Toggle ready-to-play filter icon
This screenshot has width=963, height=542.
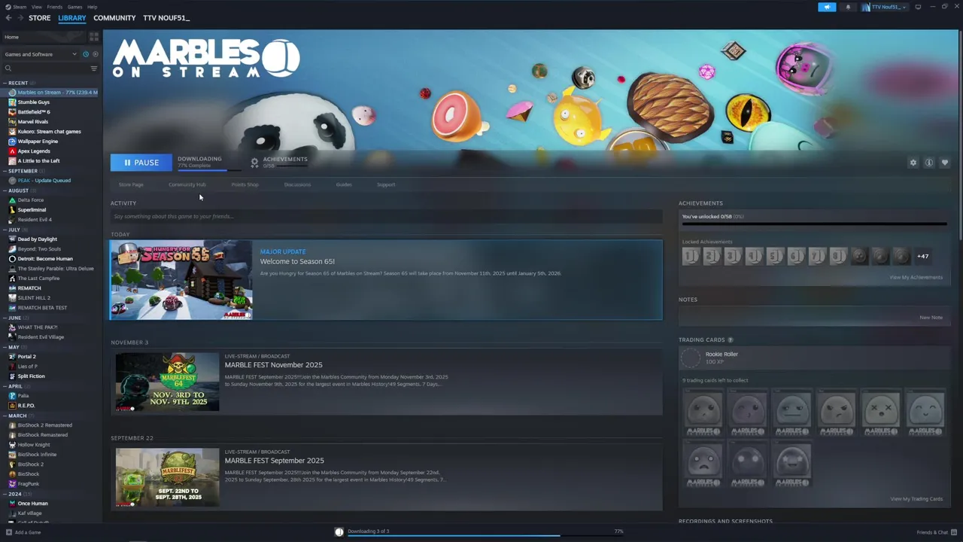click(x=95, y=54)
